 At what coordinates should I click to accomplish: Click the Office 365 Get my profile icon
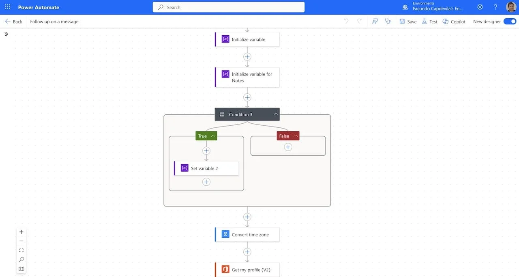[x=225, y=269]
